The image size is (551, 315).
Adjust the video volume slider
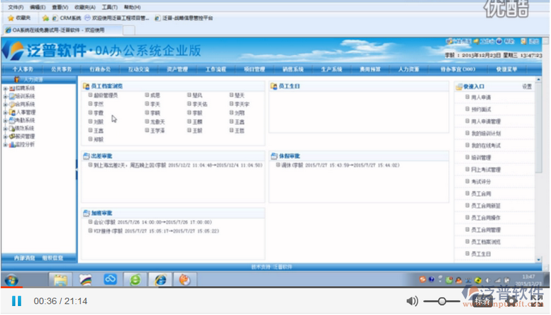pyautogui.click(x=441, y=301)
